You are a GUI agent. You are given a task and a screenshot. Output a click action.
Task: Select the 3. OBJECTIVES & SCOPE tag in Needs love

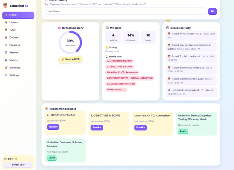[120, 67]
